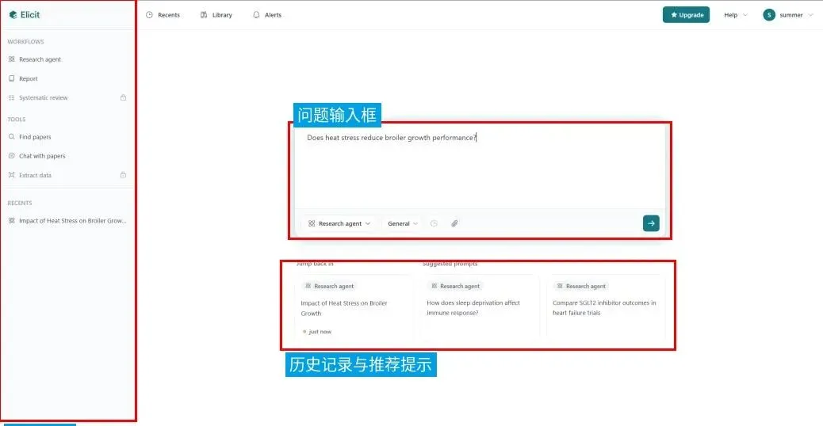Click the TOOLS section heading

pyautogui.click(x=17, y=120)
